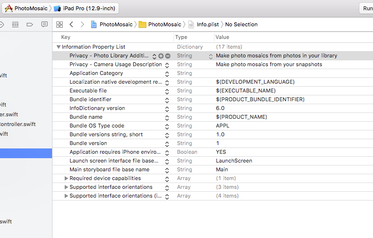Click the PhotoMosaic folder icon in breadcrumb
The image size is (373, 238).
click(142, 24)
